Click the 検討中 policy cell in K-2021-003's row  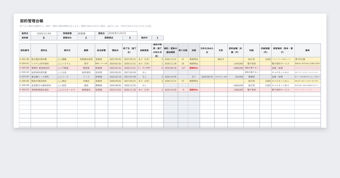coord(221,59)
